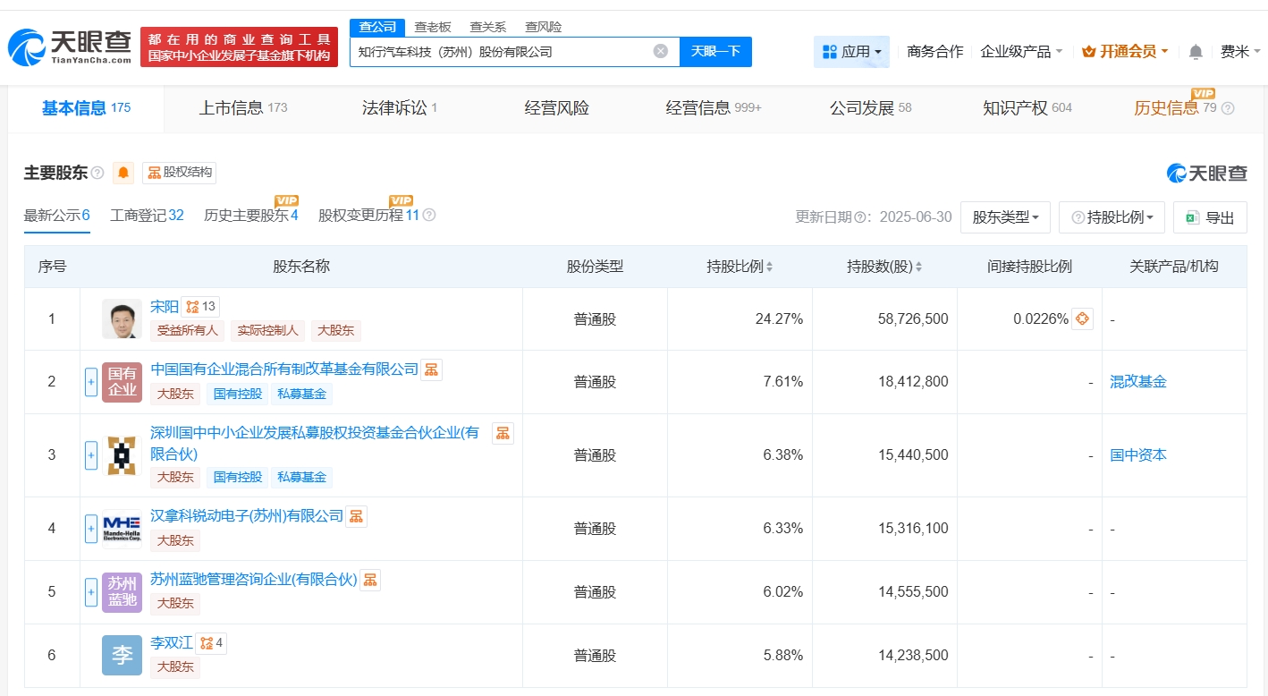The height and width of the screenshot is (696, 1268).
Task: Open shareholder 李双江 profile link
Action: pos(172,642)
